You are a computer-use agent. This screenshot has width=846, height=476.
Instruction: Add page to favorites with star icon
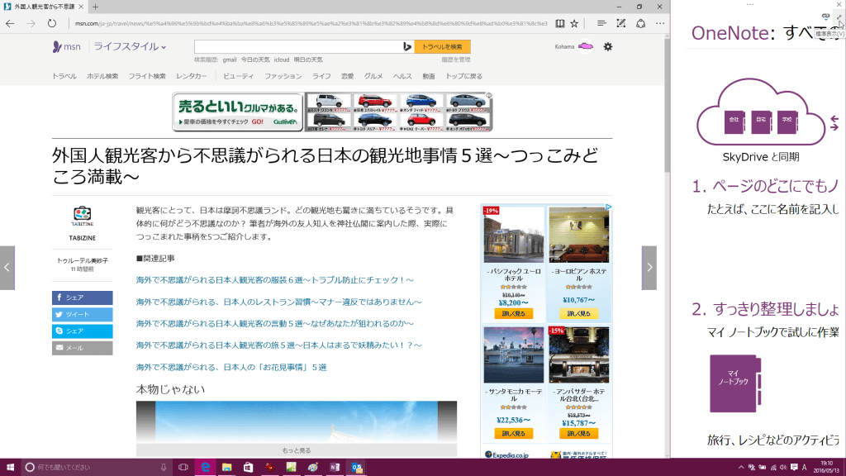pyautogui.click(x=575, y=23)
